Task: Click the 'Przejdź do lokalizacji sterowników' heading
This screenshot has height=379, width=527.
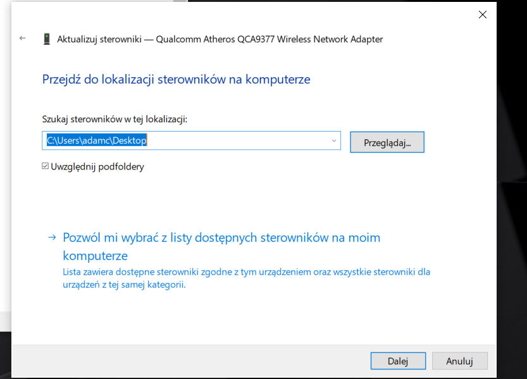Action: pyautogui.click(x=176, y=80)
